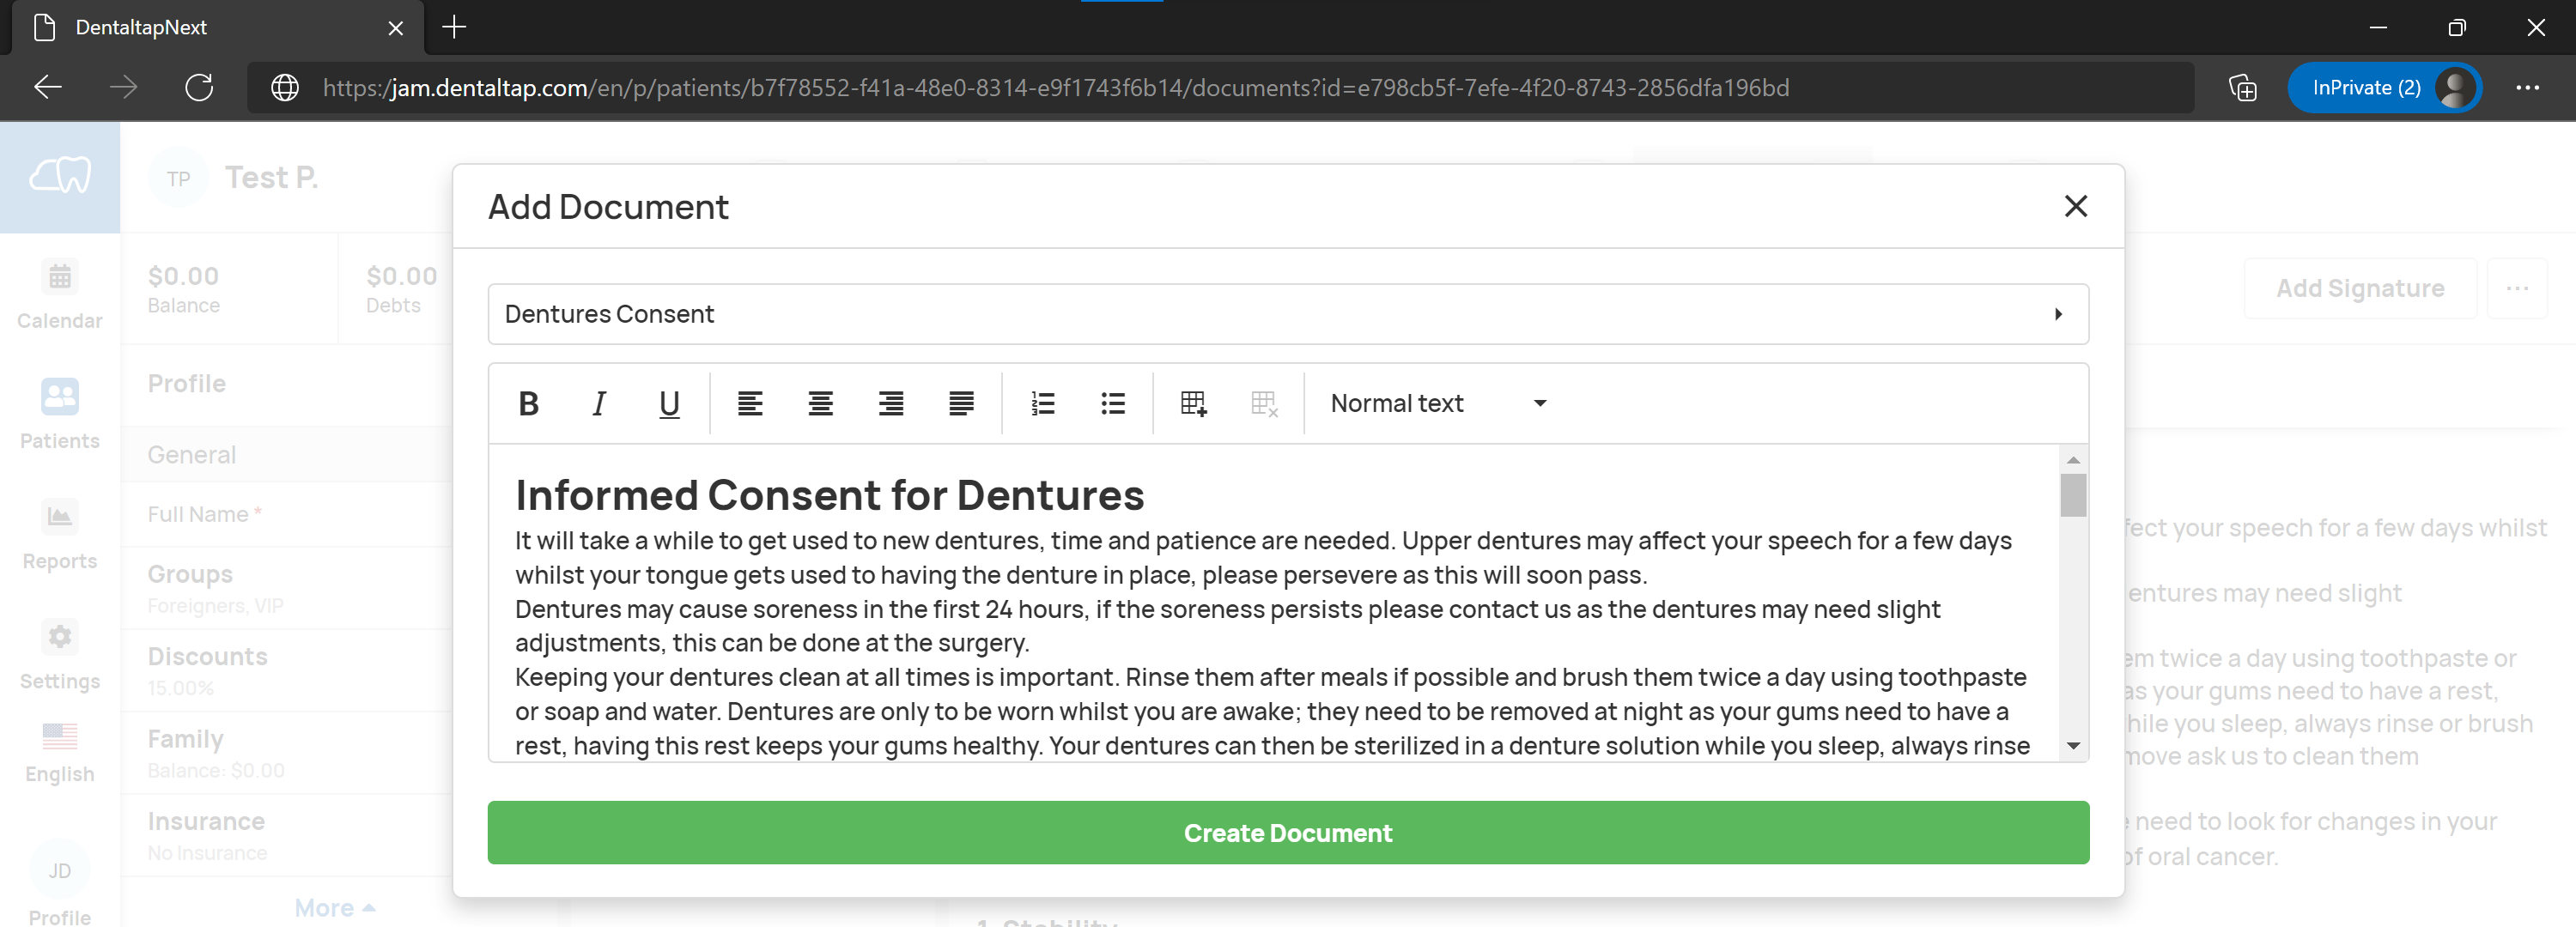
Task: Justify the paragraph text
Action: (961, 403)
